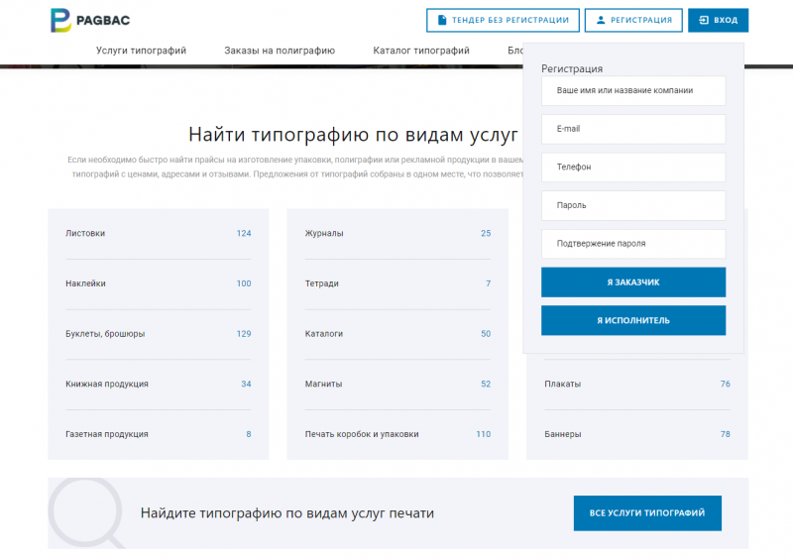The image size is (793, 559).
Task: Click the person icon beside Регистрация
Action: [x=600, y=20]
